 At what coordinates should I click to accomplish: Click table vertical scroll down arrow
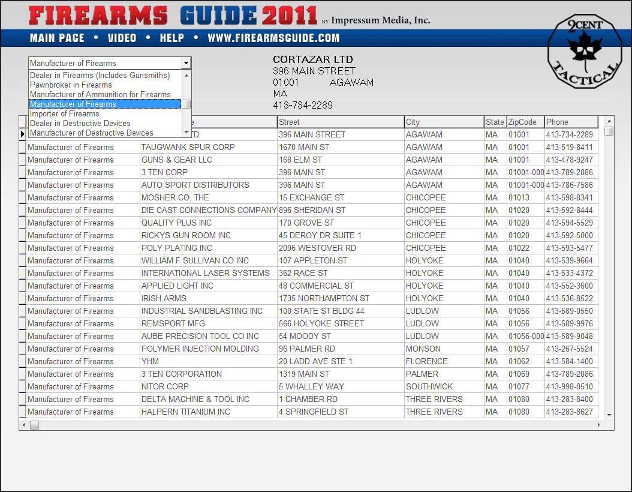tap(609, 415)
